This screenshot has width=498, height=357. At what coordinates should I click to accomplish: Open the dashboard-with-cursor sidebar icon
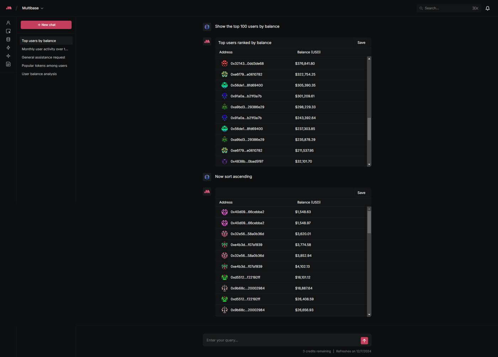[8, 31]
